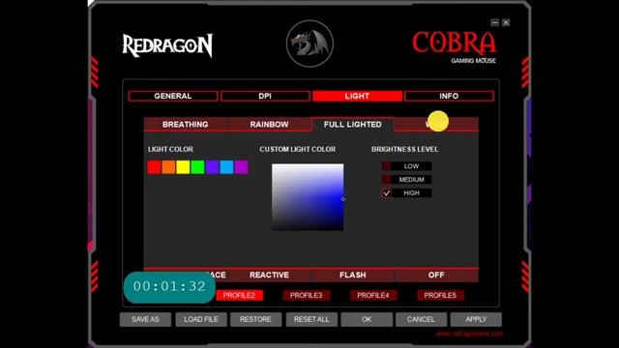Switch to PROFILE4
Viewport: 619px width, 348px height.
click(373, 295)
